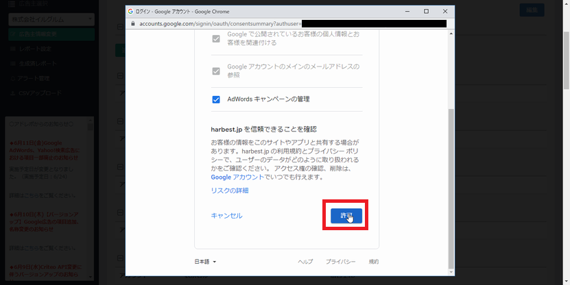The image size is (570, 285).
Task: Select 生成済レポート in background sidebar
Action: (x=38, y=64)
